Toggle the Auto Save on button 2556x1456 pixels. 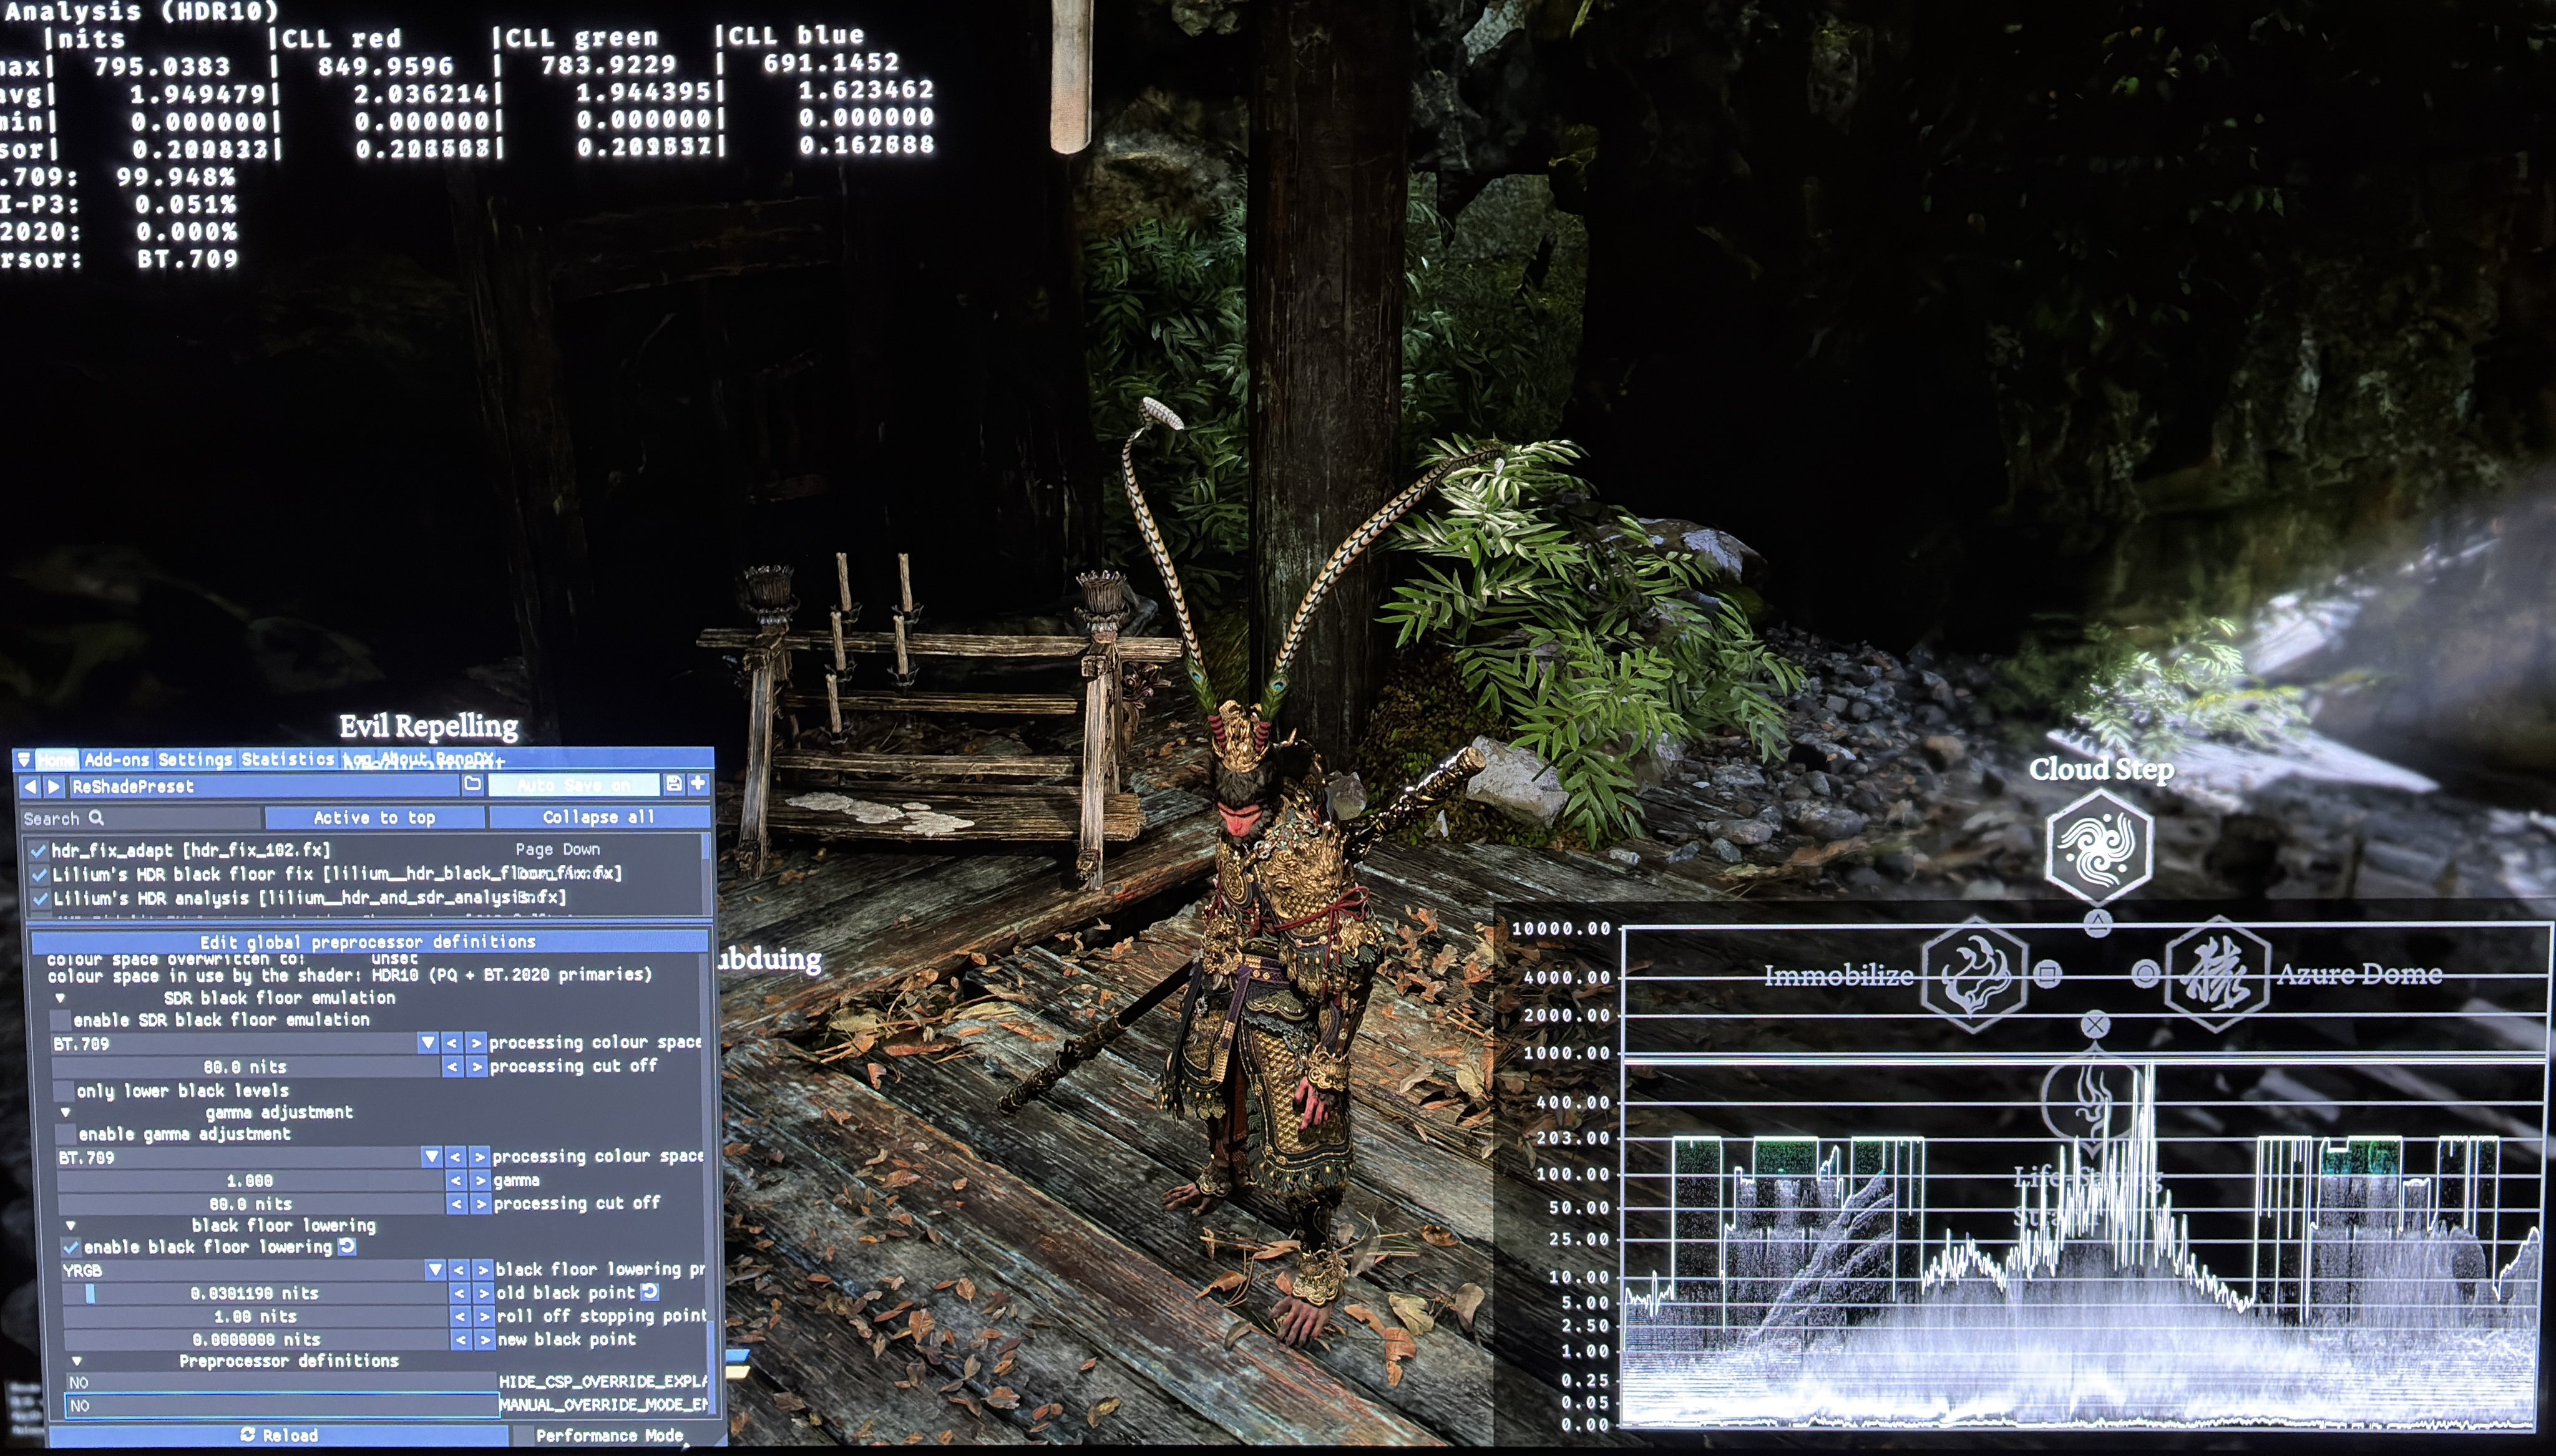pos(574,785)
